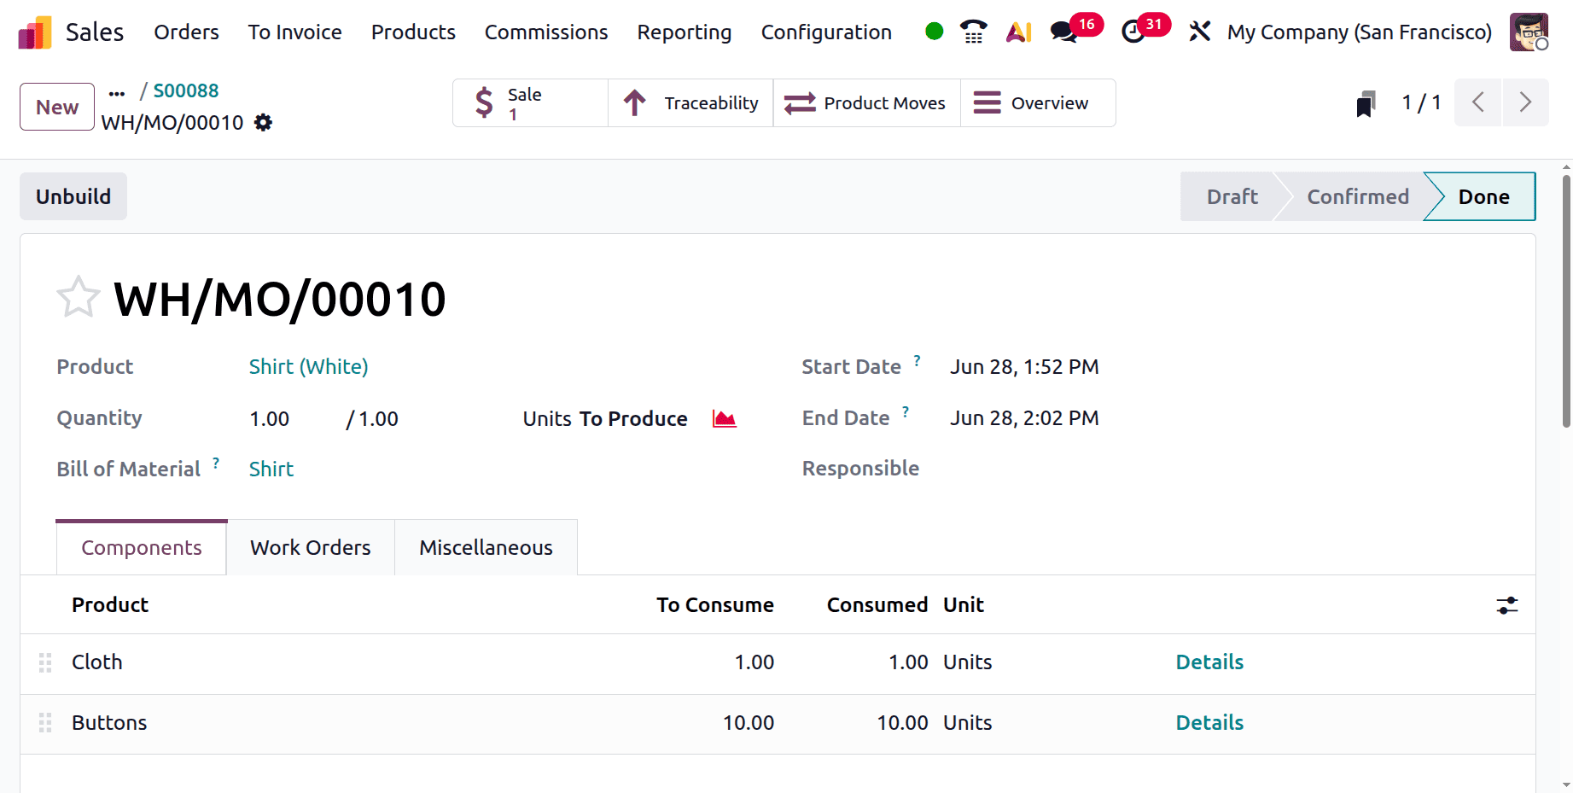1573x793 pixels.
Task: Launch the AI assistant icon
Action: (1019, 32)
